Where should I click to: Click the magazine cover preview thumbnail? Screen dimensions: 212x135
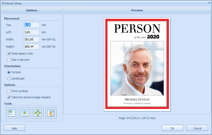pyautogui.click(x=137, y=64)
